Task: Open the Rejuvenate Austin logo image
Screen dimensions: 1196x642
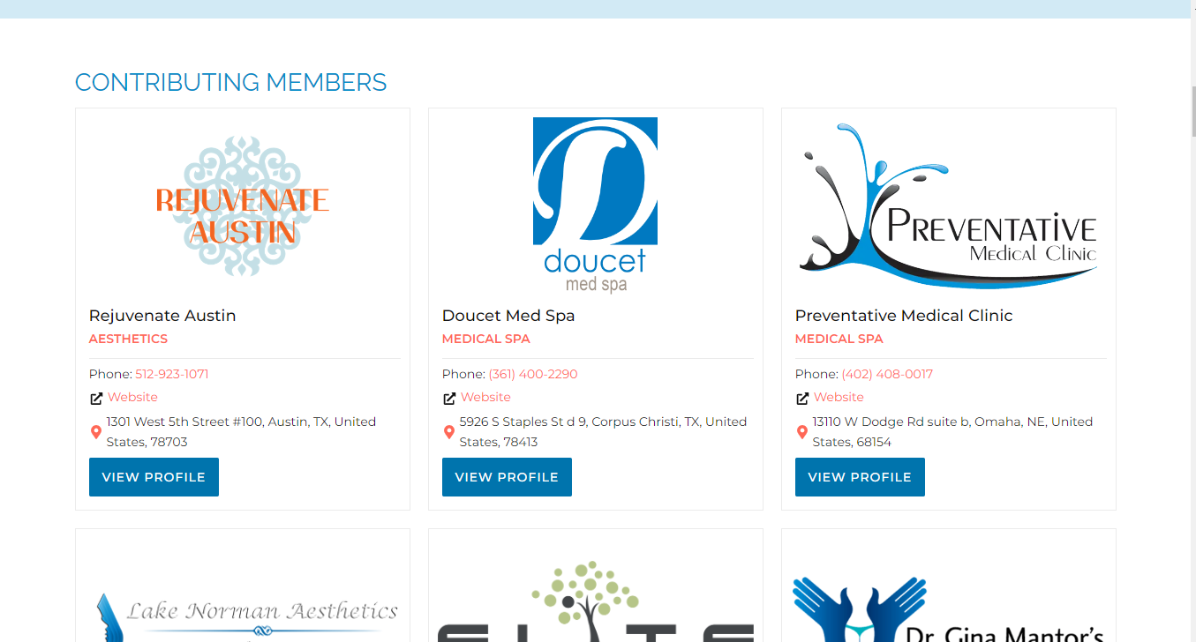Action: (243, 205)
